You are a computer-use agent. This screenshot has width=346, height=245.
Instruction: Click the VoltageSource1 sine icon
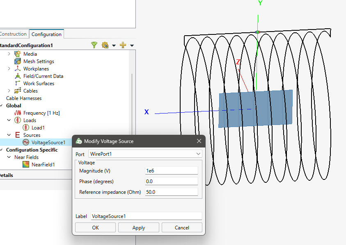[26, 142]
